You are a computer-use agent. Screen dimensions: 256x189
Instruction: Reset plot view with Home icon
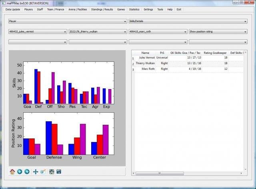pyautogui.click(x=12, y=172)
